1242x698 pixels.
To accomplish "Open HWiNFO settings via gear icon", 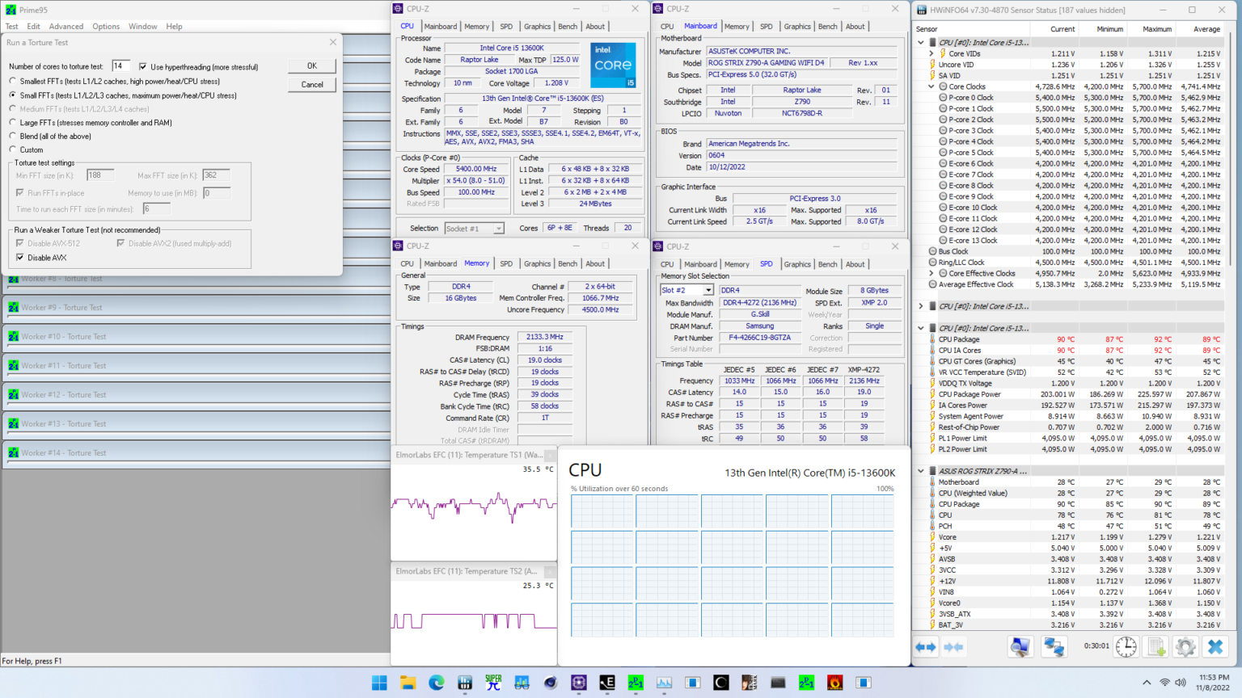I will (1185, 646).
